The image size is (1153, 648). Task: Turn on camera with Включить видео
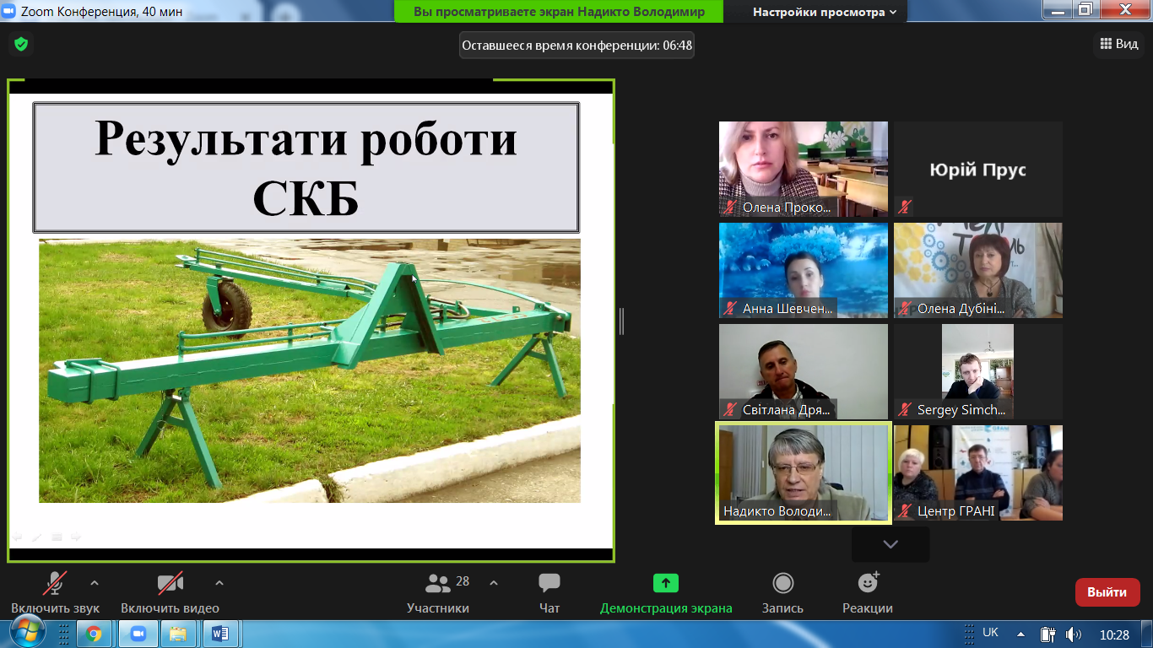[170, 592]
